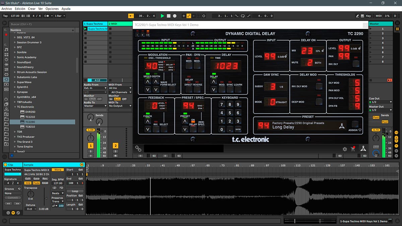Open the Cue Out 1/2 dropdown
Screen dimensions: 402x226
click(x=380, y=102)
